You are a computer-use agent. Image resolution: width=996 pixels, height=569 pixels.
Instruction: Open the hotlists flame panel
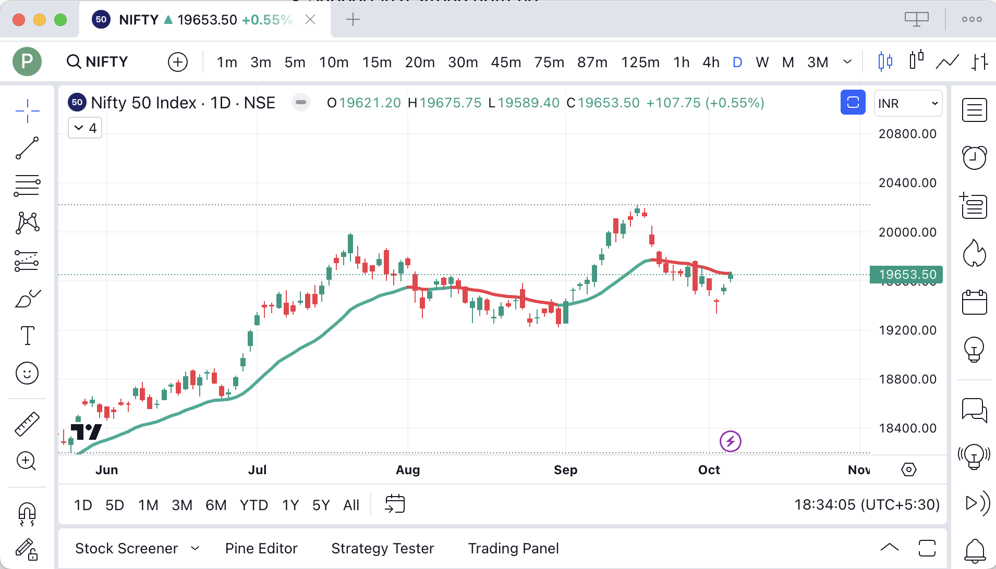tap(974, 253)
